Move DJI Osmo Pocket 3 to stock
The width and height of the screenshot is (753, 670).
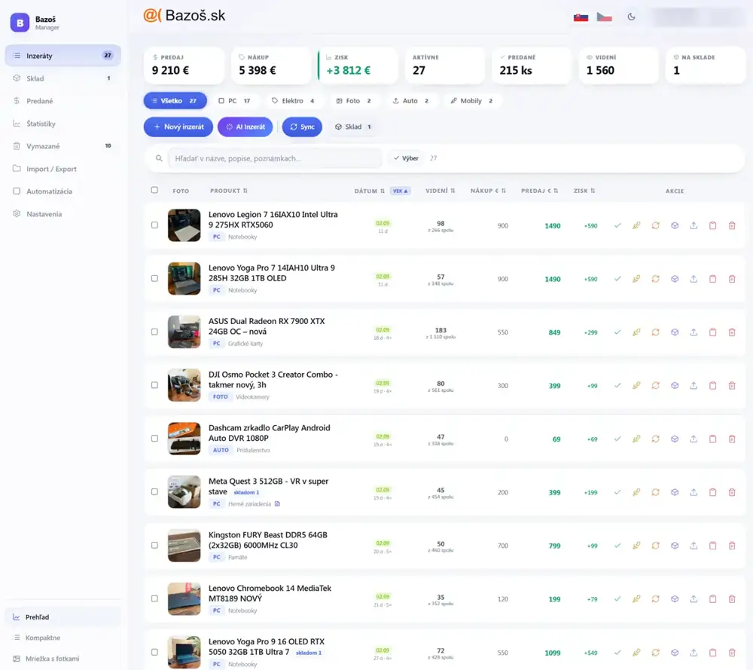[x=675, y=385]
